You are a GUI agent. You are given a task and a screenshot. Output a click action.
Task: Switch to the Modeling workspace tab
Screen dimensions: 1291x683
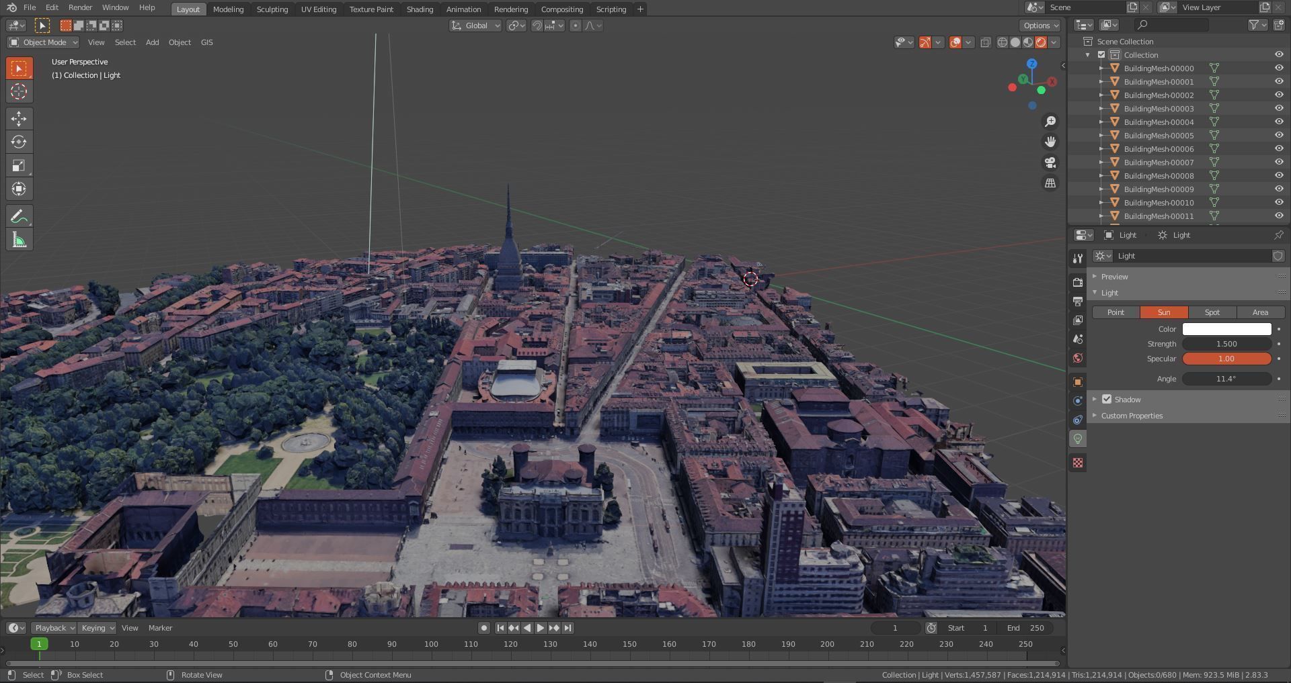tap(228, 9)
